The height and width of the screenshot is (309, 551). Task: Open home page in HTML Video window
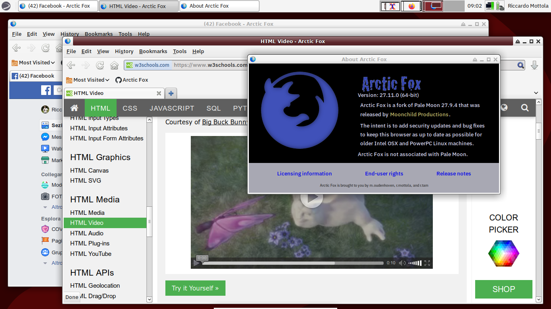114,65
